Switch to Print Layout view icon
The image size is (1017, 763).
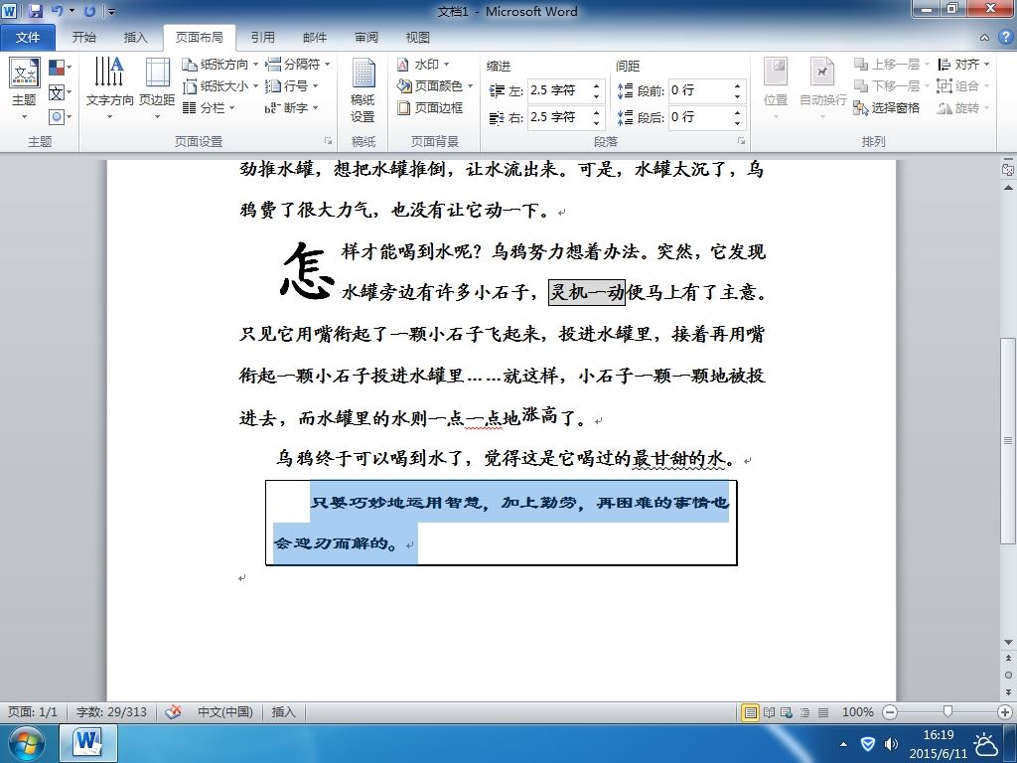coord(751,712)
